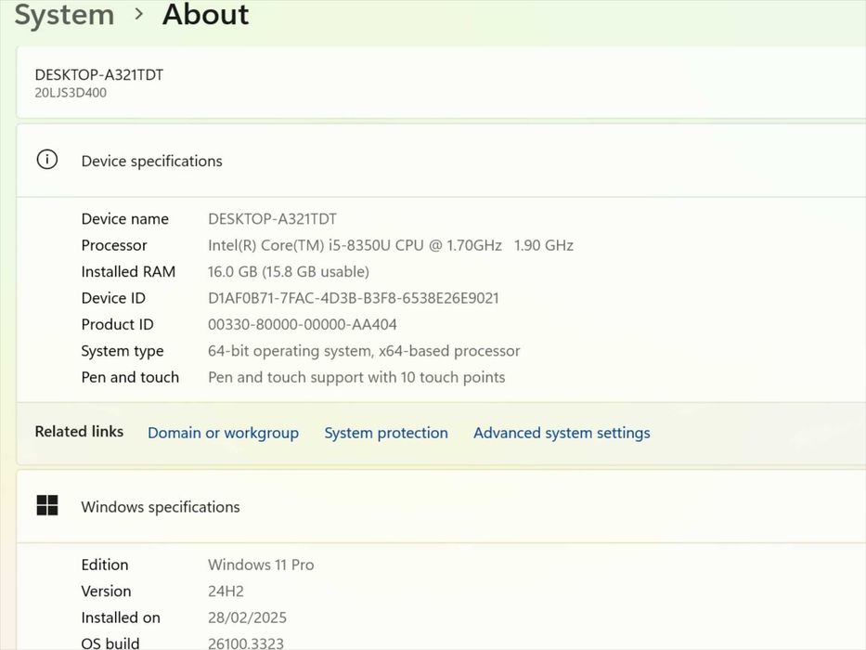Go back to System in breadcrumb
The width and height of the screenshot is (866, 650).
(x=64, y=15)
